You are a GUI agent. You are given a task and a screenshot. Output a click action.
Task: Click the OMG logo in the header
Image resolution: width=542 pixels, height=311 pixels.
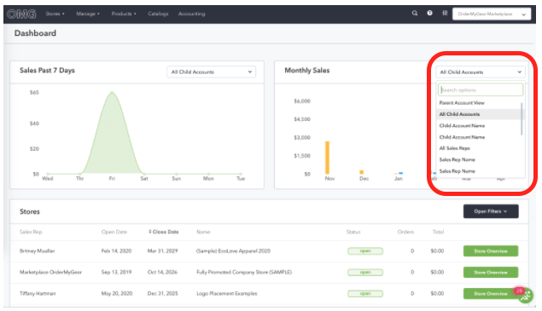pyautogui.click(x=21, y=14)
